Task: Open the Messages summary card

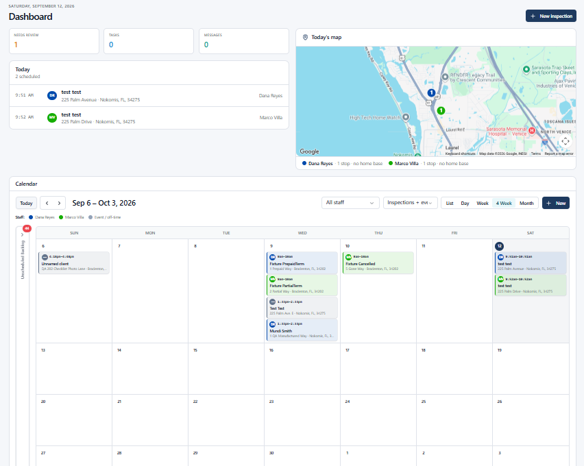Action: coord(244,41)
